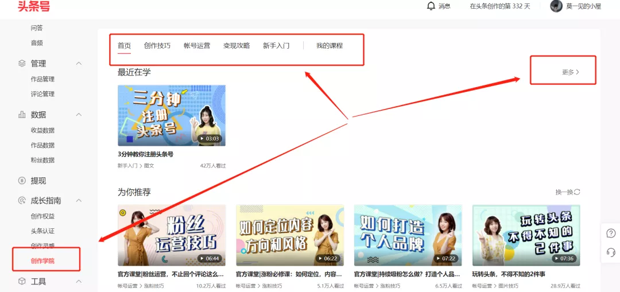The image size is (620, 292).
Task: Open 头条认证 in sidebar
Action: pos(42,231)
